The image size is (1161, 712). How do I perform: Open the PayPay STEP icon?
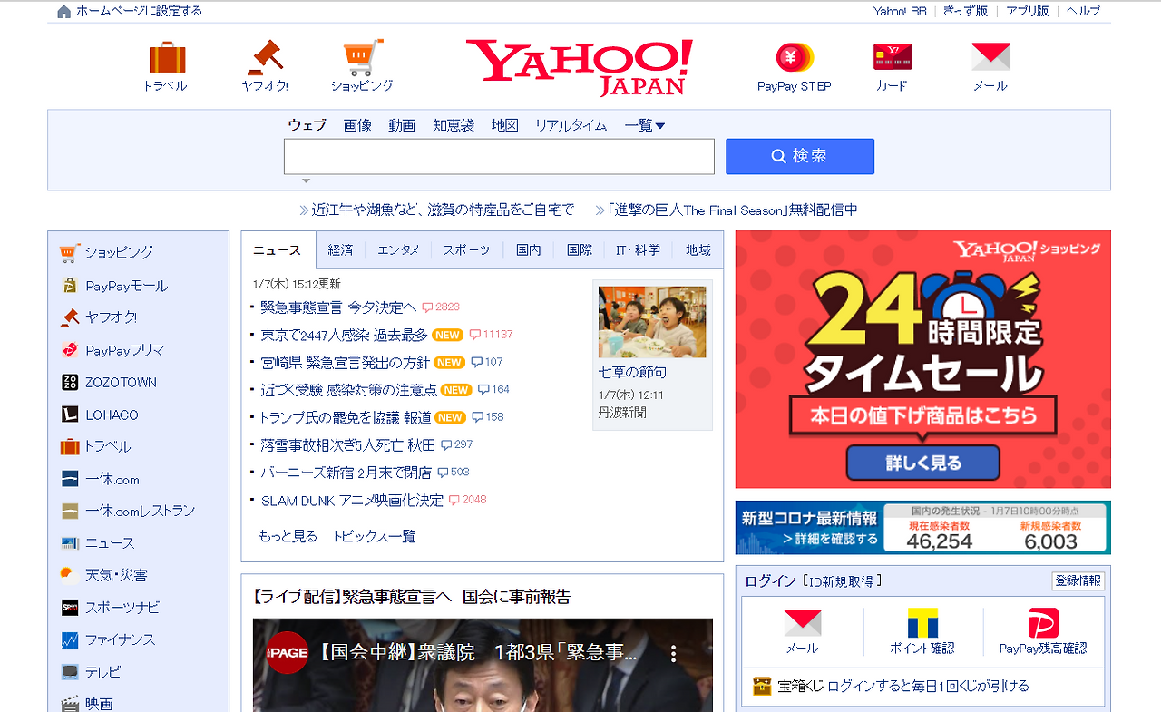pyautogui.click(x=794, y=57)
